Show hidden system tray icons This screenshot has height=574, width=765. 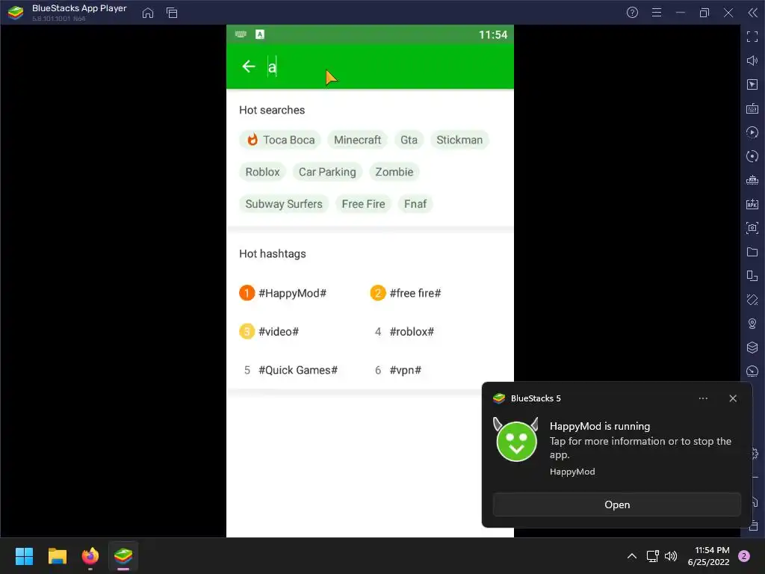click(632, 556)
